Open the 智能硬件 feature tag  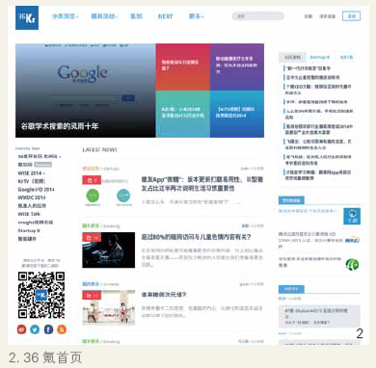27,239
